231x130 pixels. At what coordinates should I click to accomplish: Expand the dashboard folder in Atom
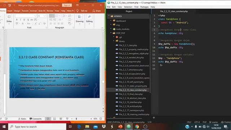(111, 21)
